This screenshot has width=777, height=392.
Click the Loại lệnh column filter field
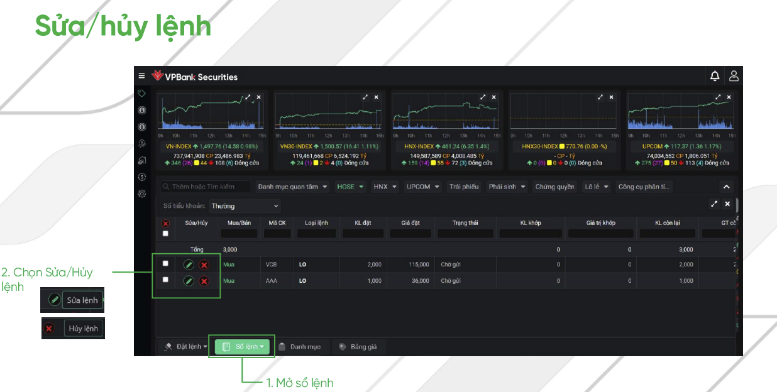point(316,234)
